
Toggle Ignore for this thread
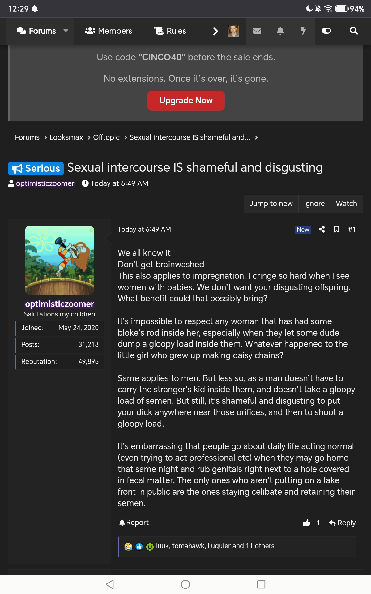pos(314,204)
